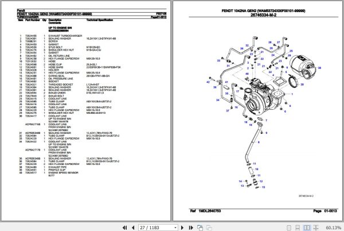This screenshot has height=231, width=344.
Task: Click the STUD BOLT description
Action: pyautogui.click(x=55, y=47)
